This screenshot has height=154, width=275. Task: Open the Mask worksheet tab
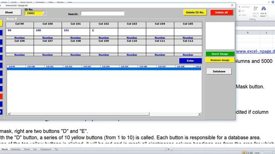(5, 149)
